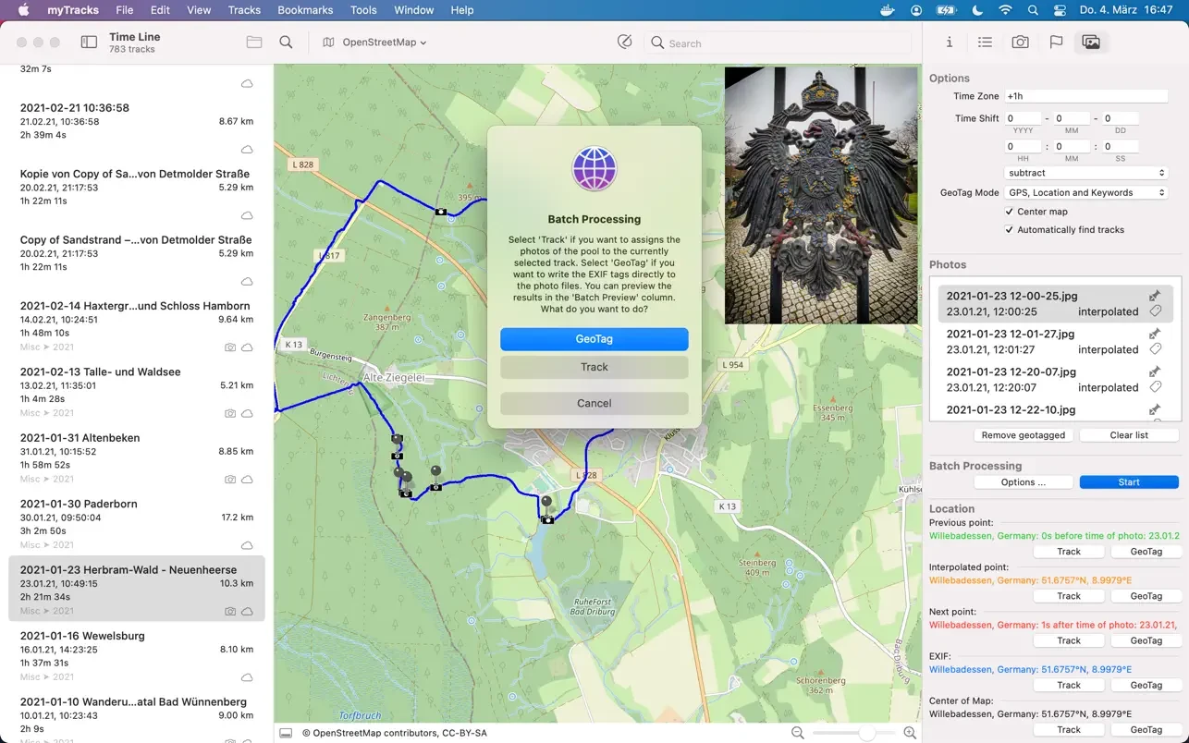Switch to the list inspector tab
The image size is (1189, 743).
(985, 43)
